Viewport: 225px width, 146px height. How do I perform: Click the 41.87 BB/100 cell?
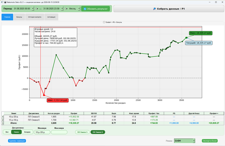coord(94,117)
